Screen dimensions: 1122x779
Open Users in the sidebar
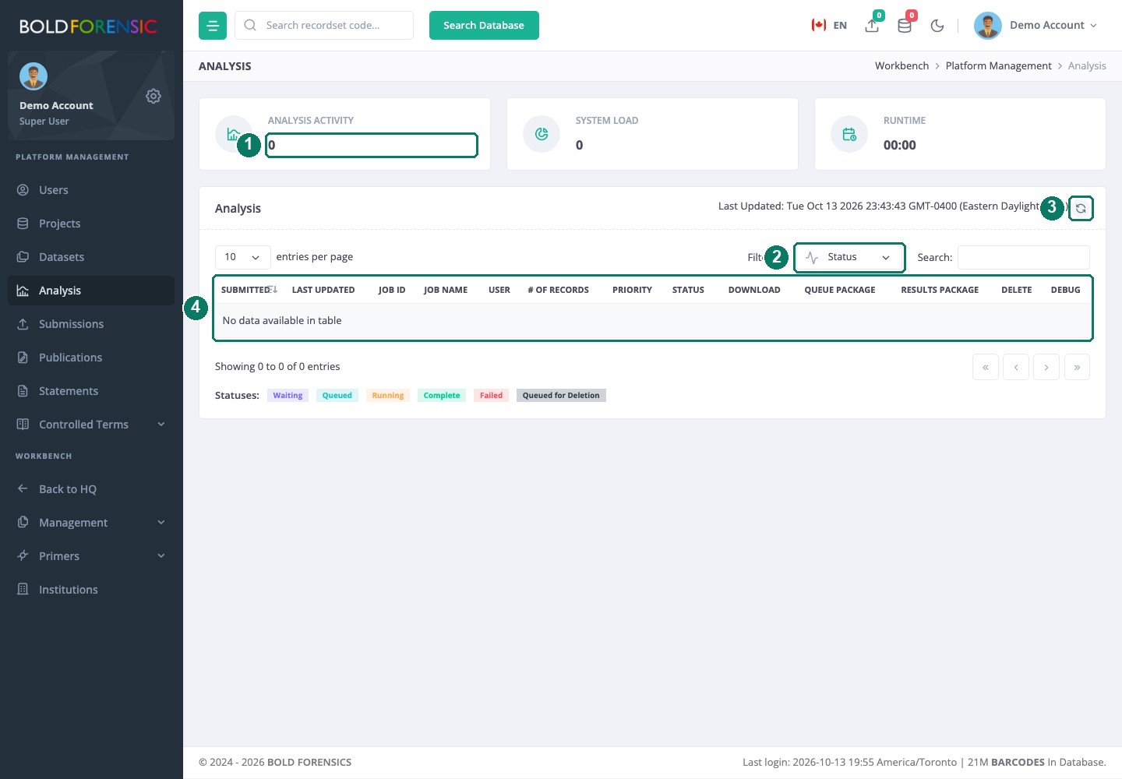point(91,190)
